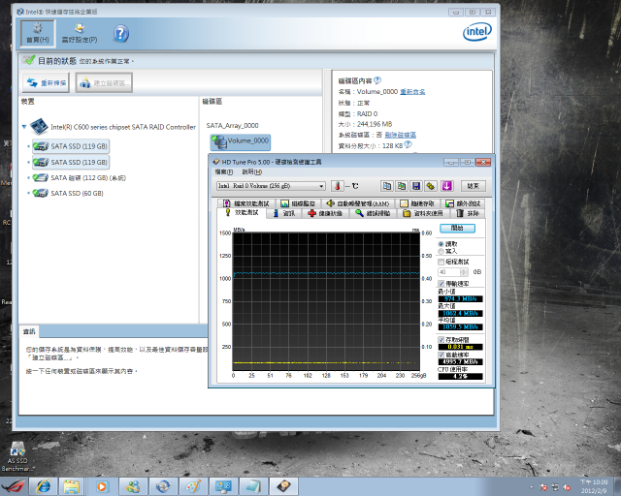Switch to the Folder Usage tab
This screenshot has width=621, height=496.
(x=423, y=213)
